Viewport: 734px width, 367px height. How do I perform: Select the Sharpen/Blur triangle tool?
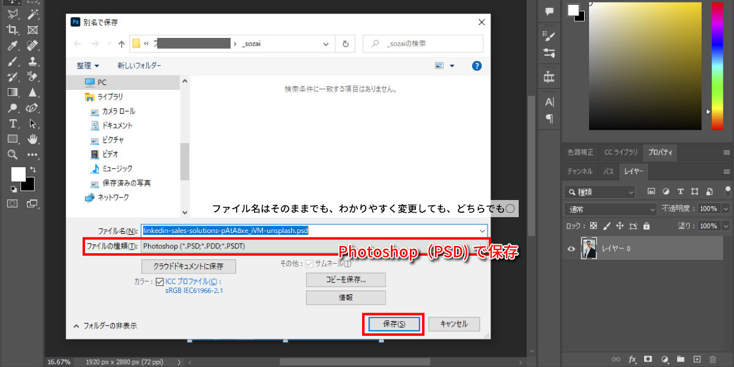(32, 93)
